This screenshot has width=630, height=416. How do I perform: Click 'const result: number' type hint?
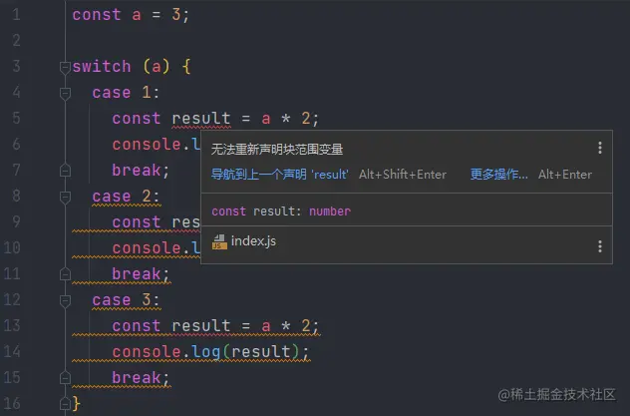point(281,211)
